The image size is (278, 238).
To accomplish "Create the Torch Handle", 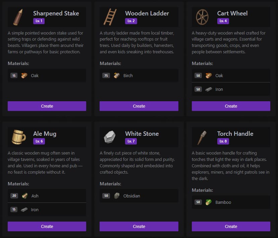I will tap(231, 226).
